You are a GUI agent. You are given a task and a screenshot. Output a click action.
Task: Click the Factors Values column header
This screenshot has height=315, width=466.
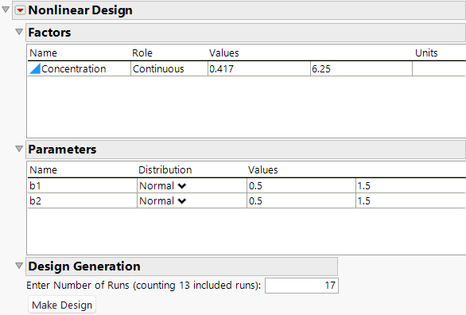223,52
